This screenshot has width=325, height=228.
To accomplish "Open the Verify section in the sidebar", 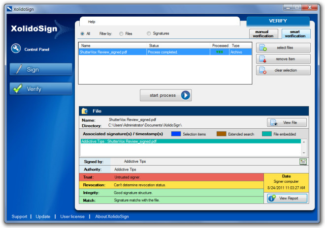I will tap(41, 89).
